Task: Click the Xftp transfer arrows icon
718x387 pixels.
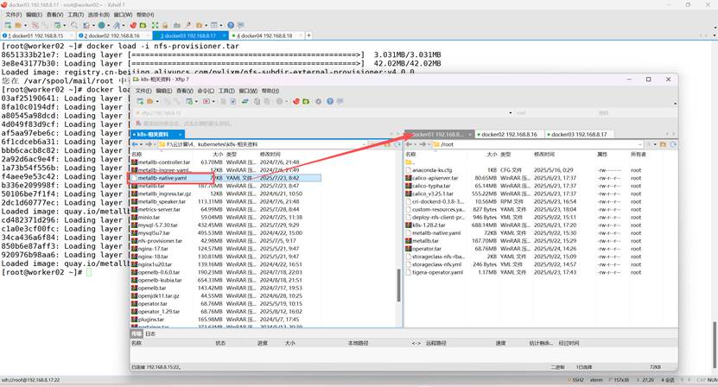Action: [245, 101]
